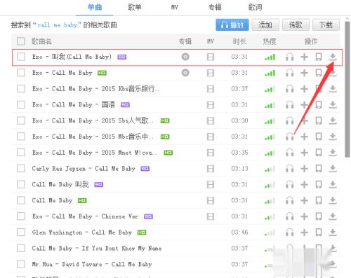Tick checkbox for Glen Washington row
351x278 pixels.
pyautogui.click(x=21, y=232)
